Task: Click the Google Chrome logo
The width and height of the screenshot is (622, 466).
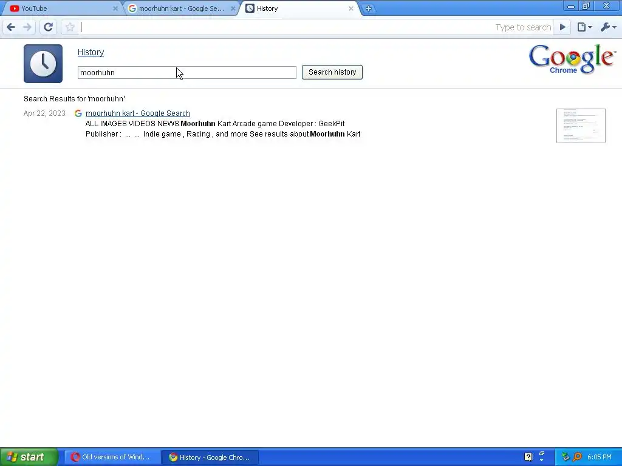Action: pos(572,59)
